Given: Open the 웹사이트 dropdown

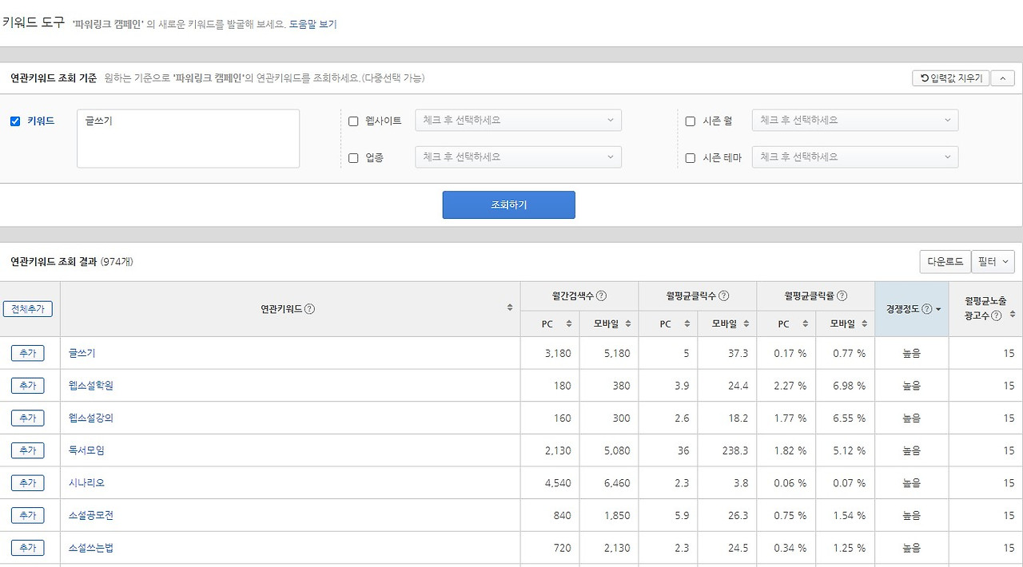Looking at the screenshot, I should point(518,121).
